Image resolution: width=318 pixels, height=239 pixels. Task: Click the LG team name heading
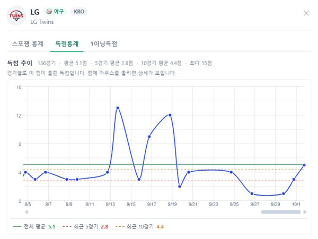pos(35,12)
